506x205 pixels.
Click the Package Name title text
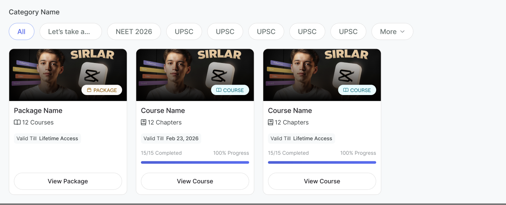(x=38, y=111)
